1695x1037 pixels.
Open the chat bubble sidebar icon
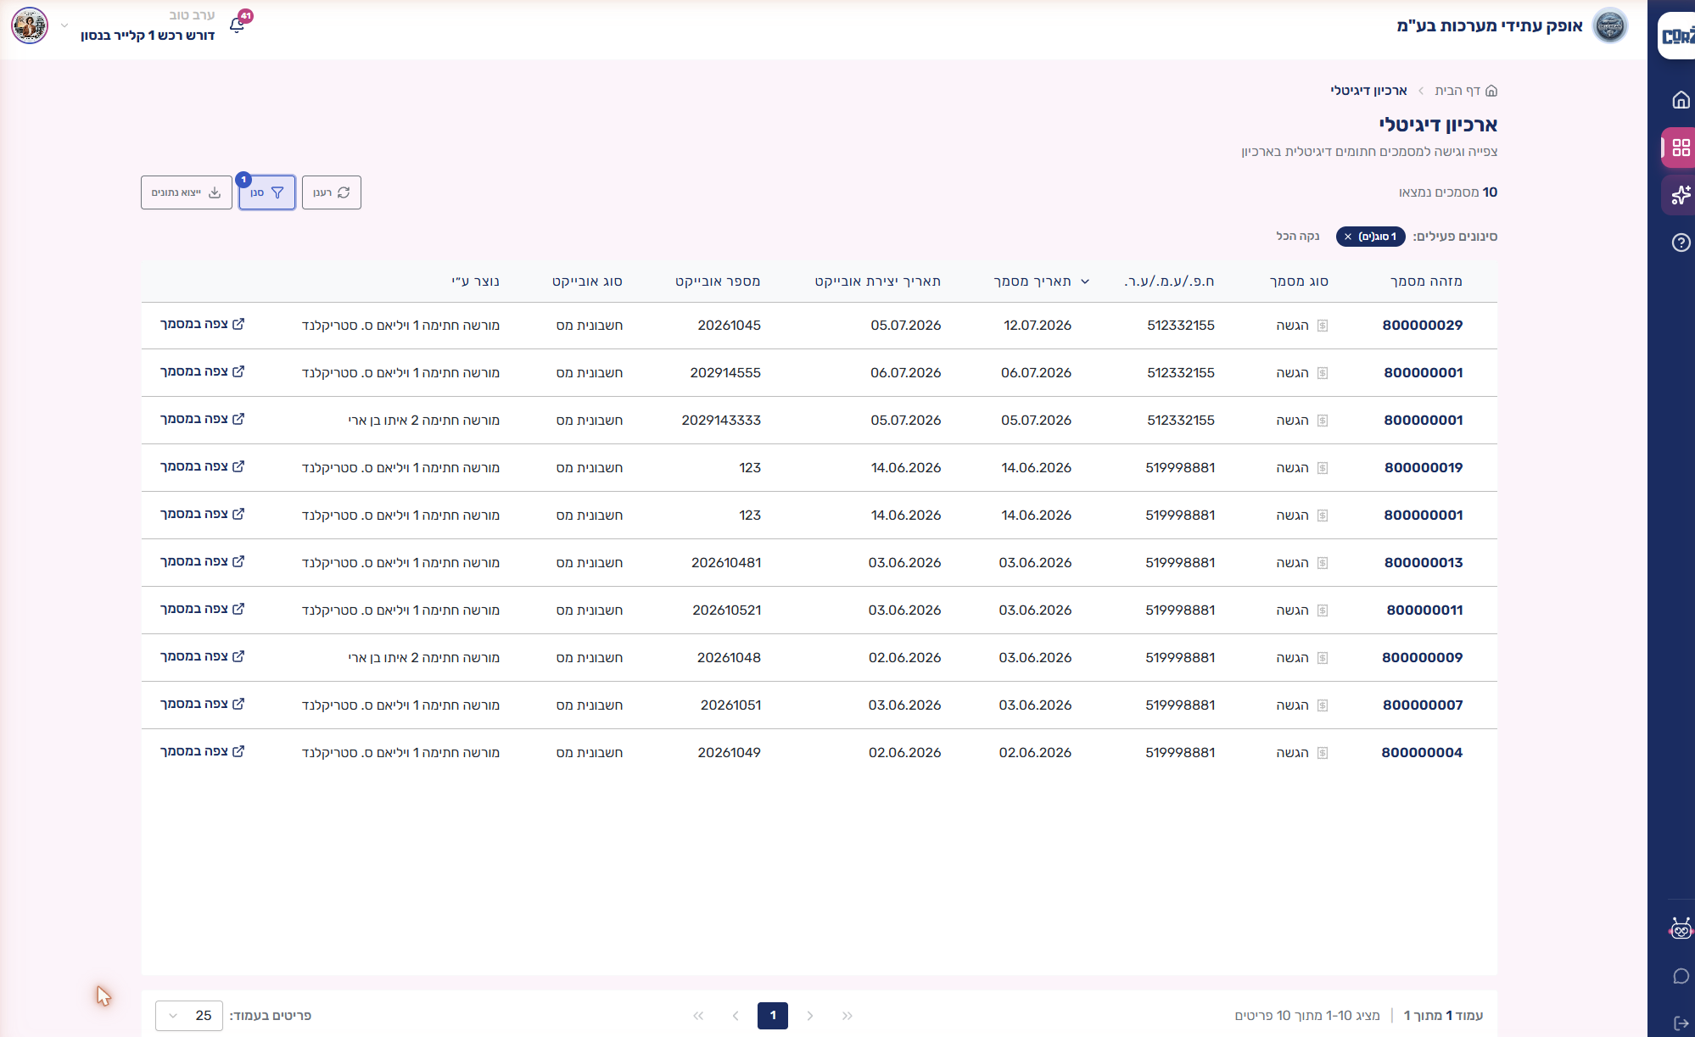(x=1681, y=976)
